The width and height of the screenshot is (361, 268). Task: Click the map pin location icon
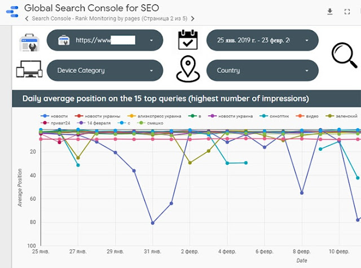(x=187, y=70)
